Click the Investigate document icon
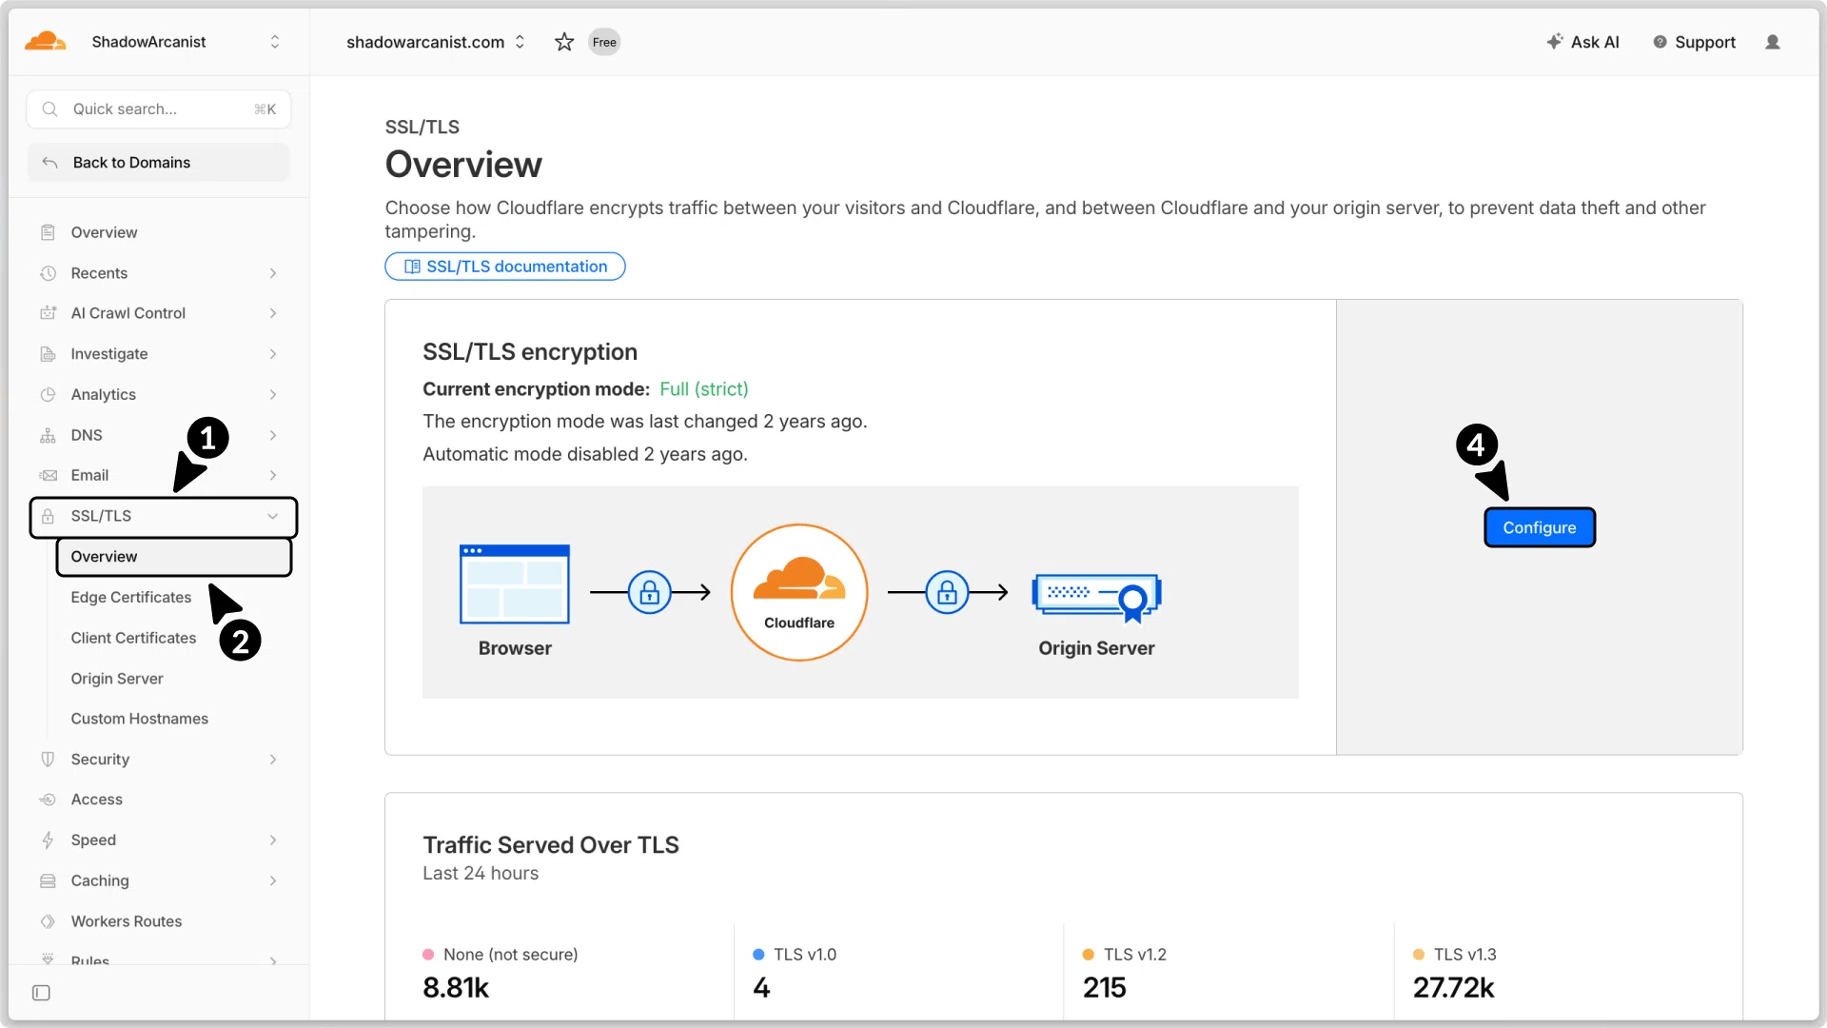1827x1028 pixels. [x=48, y=354]
